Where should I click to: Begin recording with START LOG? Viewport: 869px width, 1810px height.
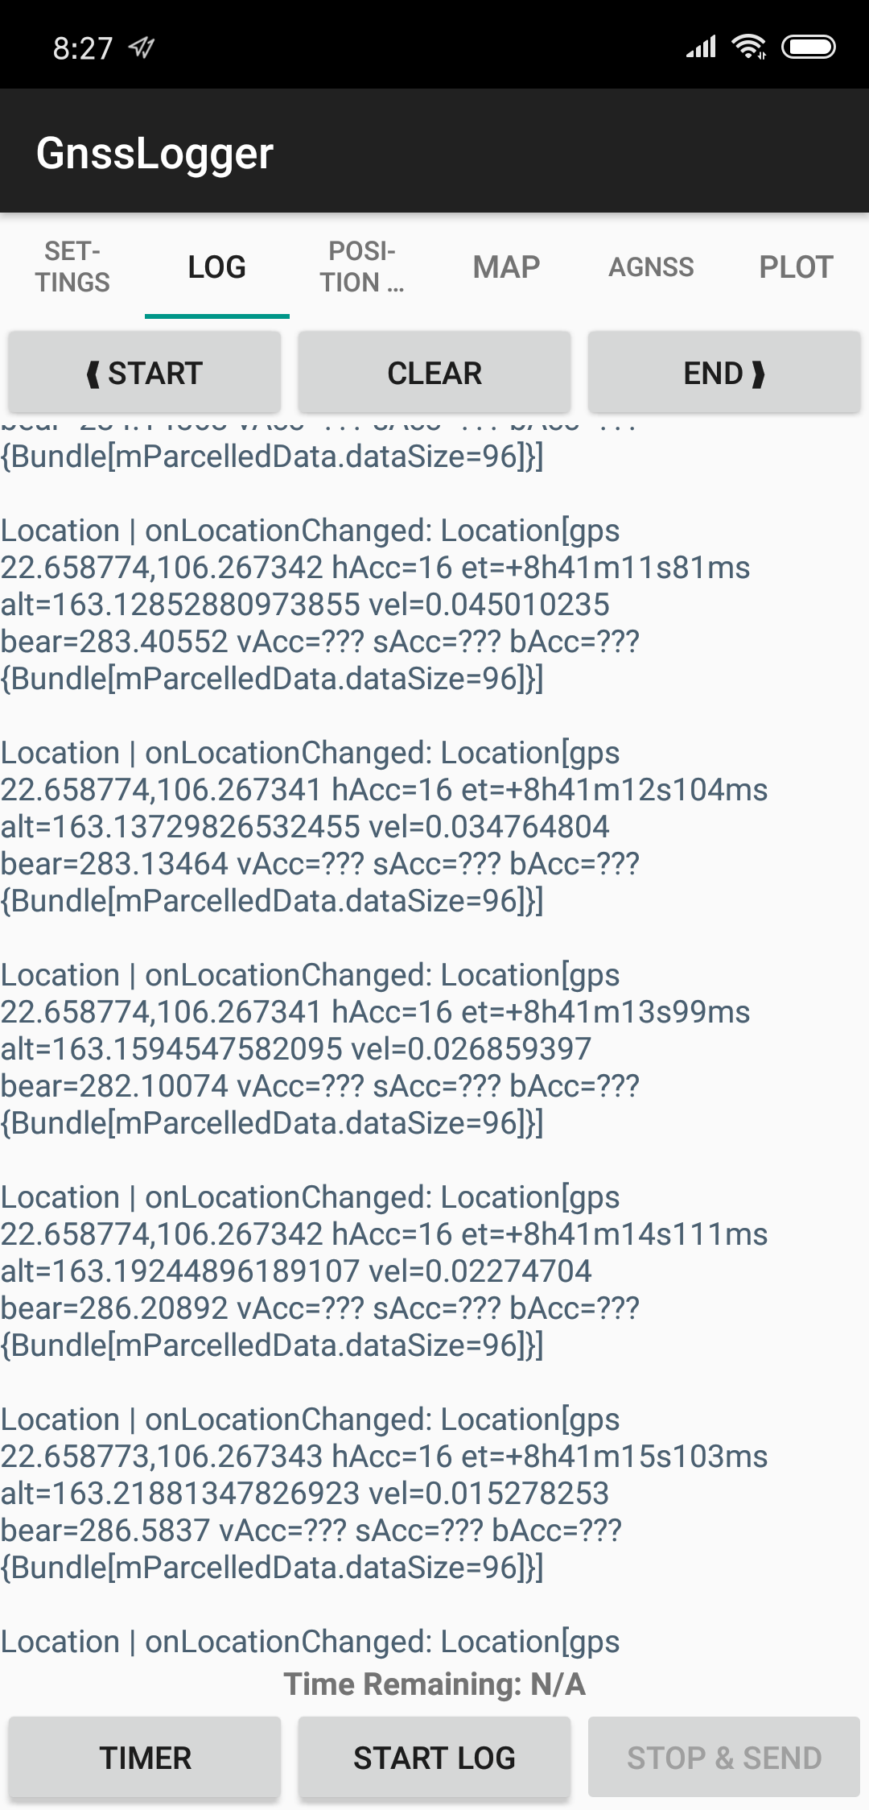434,1758
